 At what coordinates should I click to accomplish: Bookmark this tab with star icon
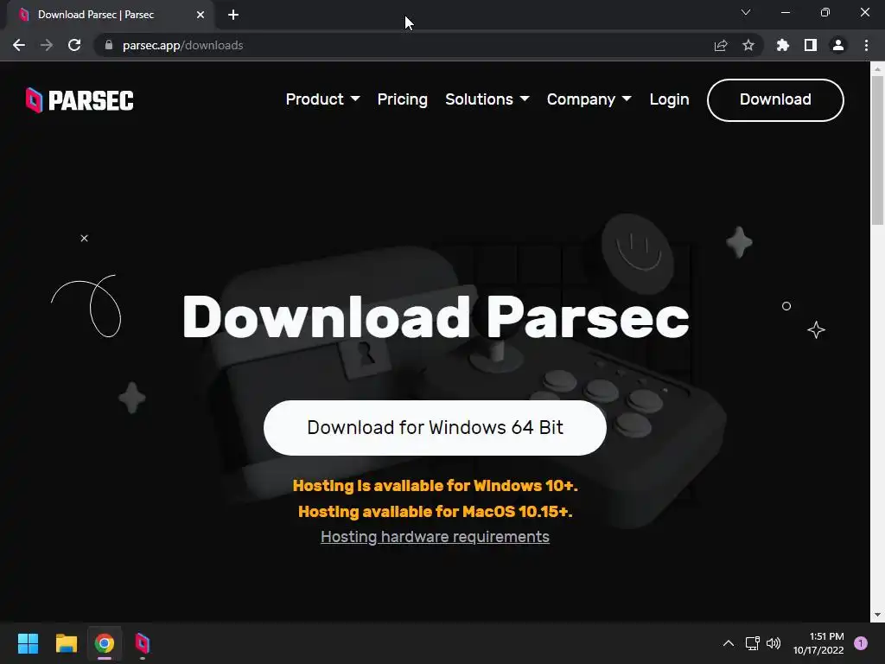click(x=748, y=45)
